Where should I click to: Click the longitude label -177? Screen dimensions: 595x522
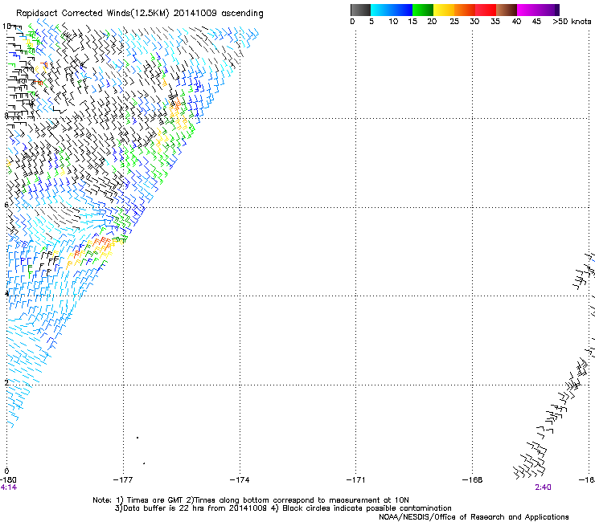[123, 480]
